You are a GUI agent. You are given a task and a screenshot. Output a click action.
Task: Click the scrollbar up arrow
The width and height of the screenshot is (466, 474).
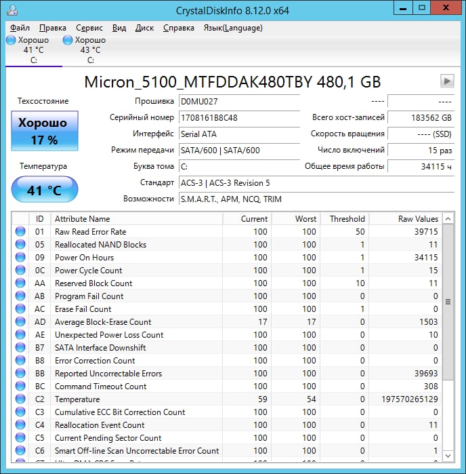(x=448, y=218)
